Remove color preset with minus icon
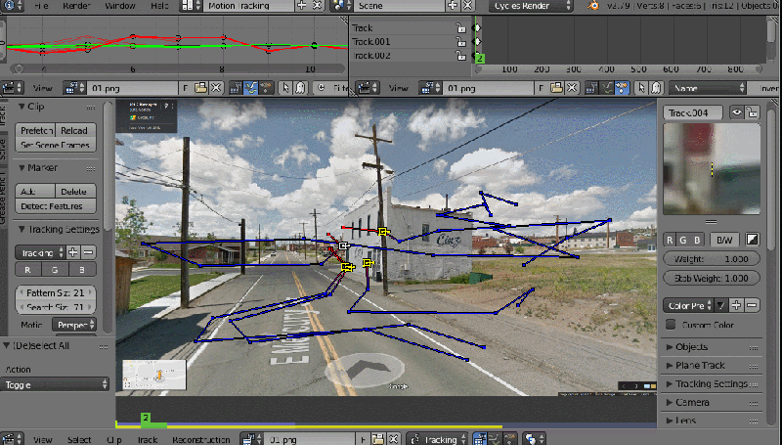The height and width of the screenshot is (445, 782). tap(752, 305)
